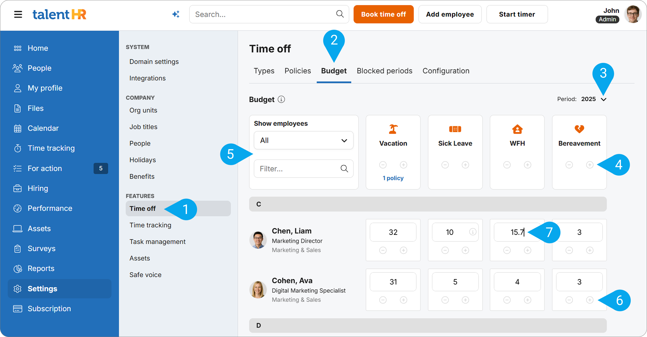Switch to the Policies tab

pyautogui.click(x=298, y=71)
